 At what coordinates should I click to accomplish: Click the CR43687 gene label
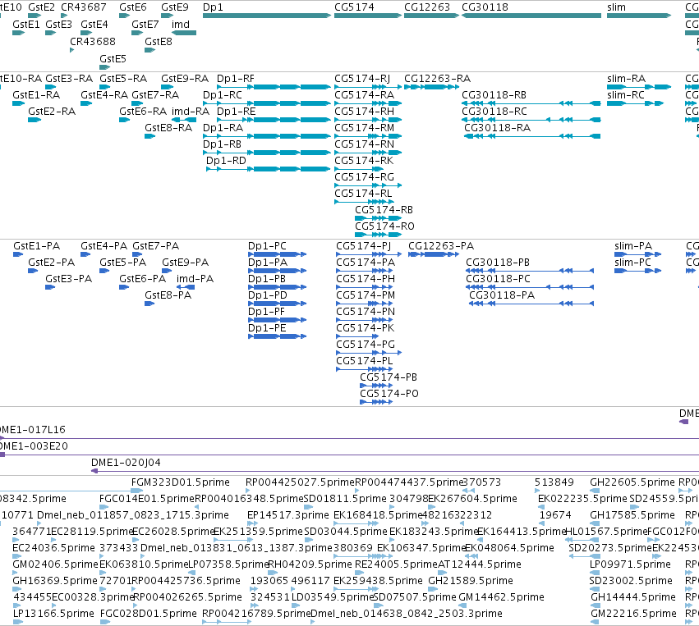(83, 7)
